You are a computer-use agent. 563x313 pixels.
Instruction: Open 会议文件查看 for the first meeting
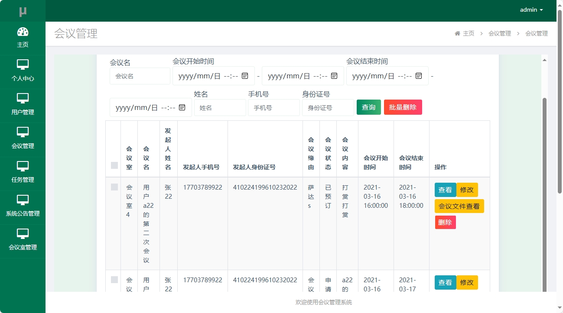459,206
